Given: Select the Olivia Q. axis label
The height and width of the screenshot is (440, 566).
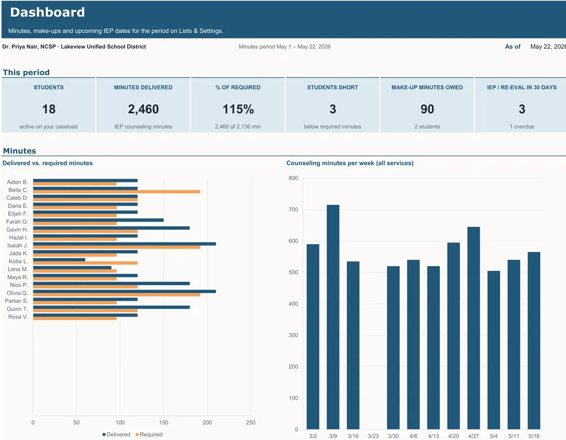Looking at the screenshot, I should (x=17, y=293).
